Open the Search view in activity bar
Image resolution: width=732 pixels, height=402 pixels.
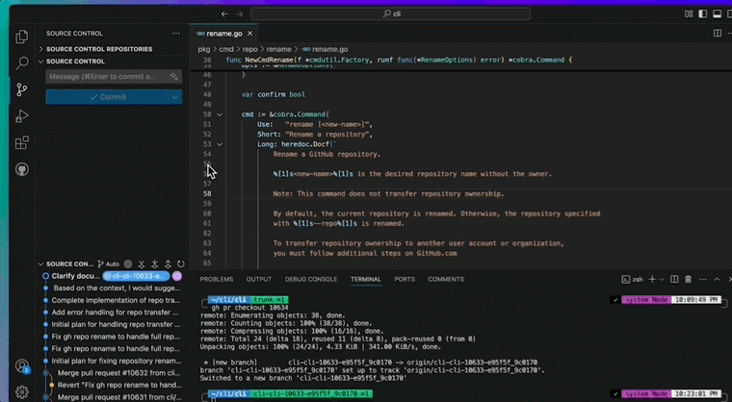(x=21, y=63)
